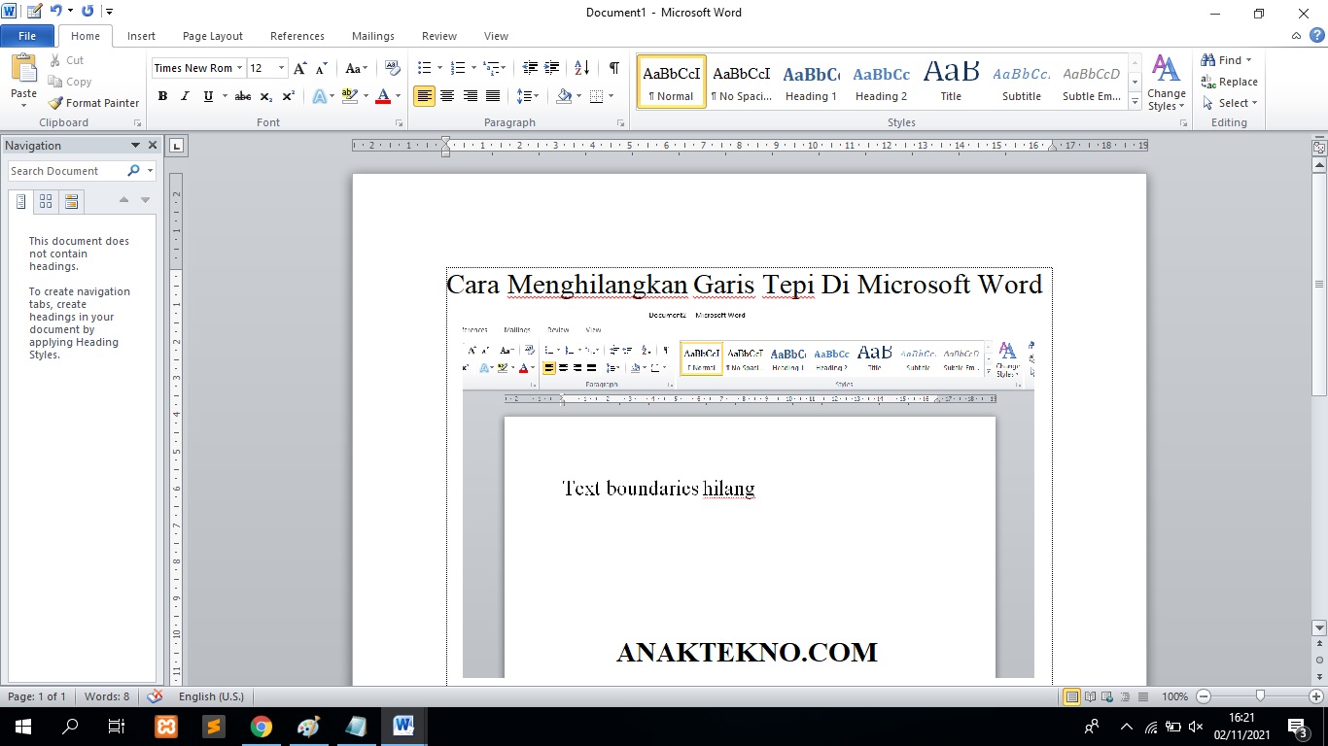Open Word icon in Windows taskbar
1328x746 pixels.
tap(403, 726)
